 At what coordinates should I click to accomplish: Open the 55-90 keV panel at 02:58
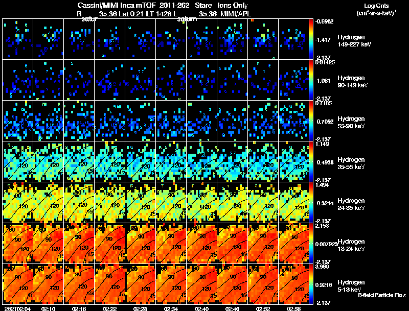293,121
